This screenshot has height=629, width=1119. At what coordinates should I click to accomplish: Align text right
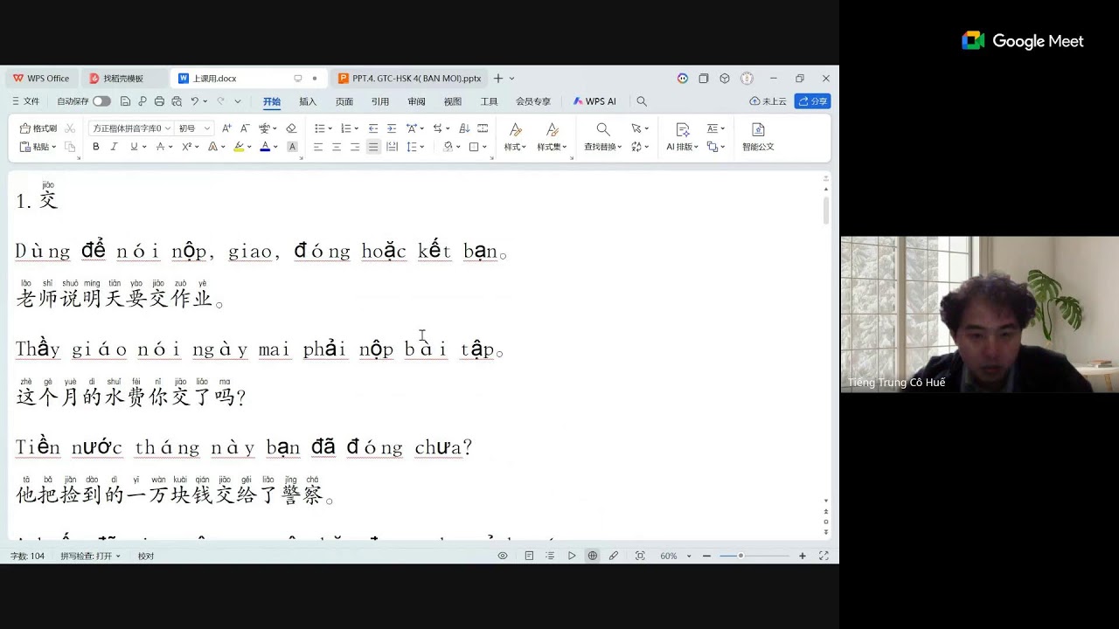tap(355, 147)
